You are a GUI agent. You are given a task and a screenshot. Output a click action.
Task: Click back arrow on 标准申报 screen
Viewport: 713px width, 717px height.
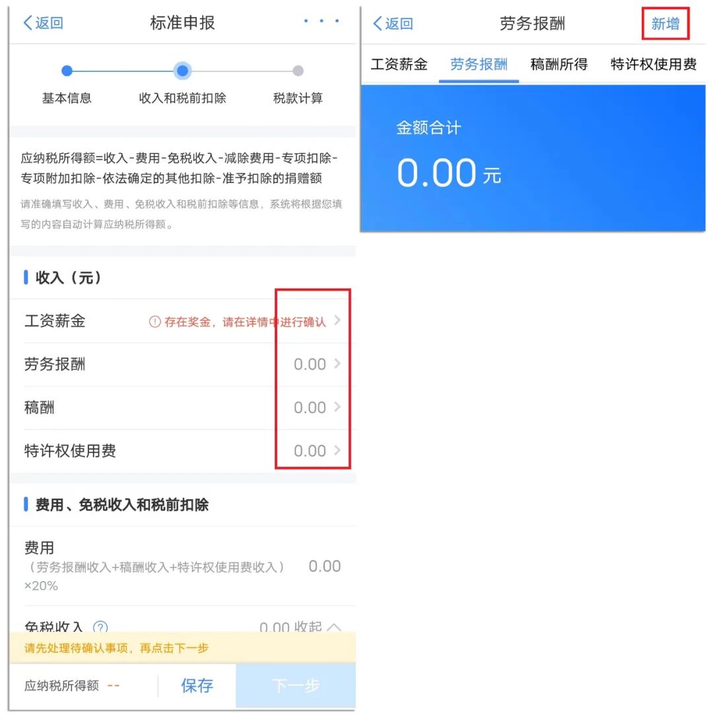28,23
